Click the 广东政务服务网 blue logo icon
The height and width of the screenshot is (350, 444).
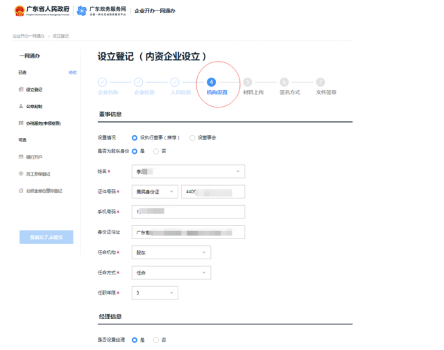(x=82, y=11)
